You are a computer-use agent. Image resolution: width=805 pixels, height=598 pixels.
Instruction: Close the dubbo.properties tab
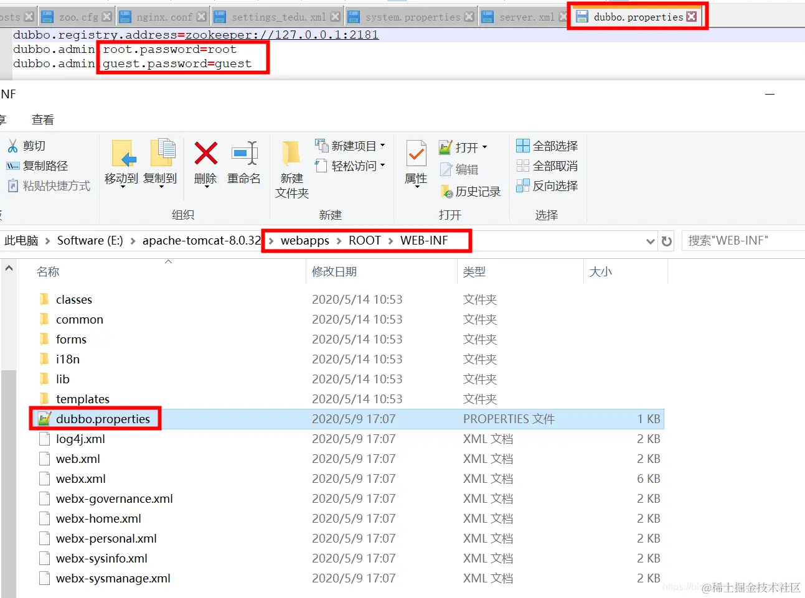tap(691, 17)
